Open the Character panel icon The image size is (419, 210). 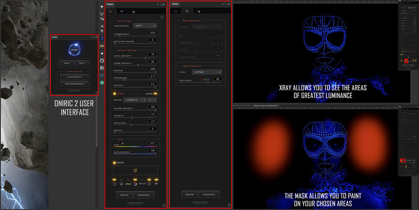pyautogui.click(x=102, y=26)
